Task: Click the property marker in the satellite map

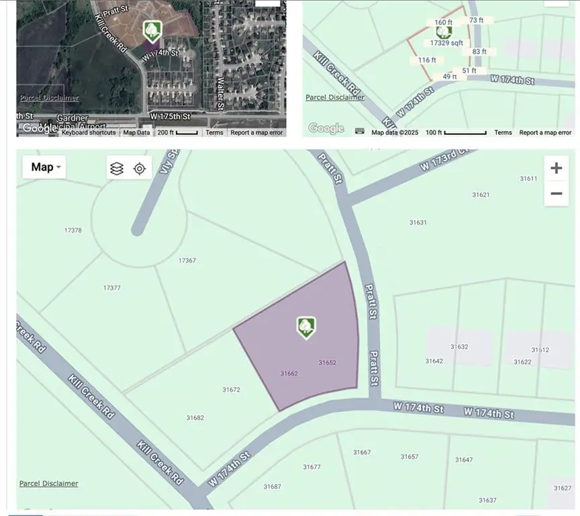Action: point(152,30)
